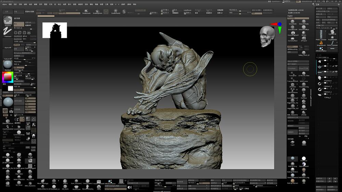
Task: Select the ClayTubes brush
Action: pos(19,172)
